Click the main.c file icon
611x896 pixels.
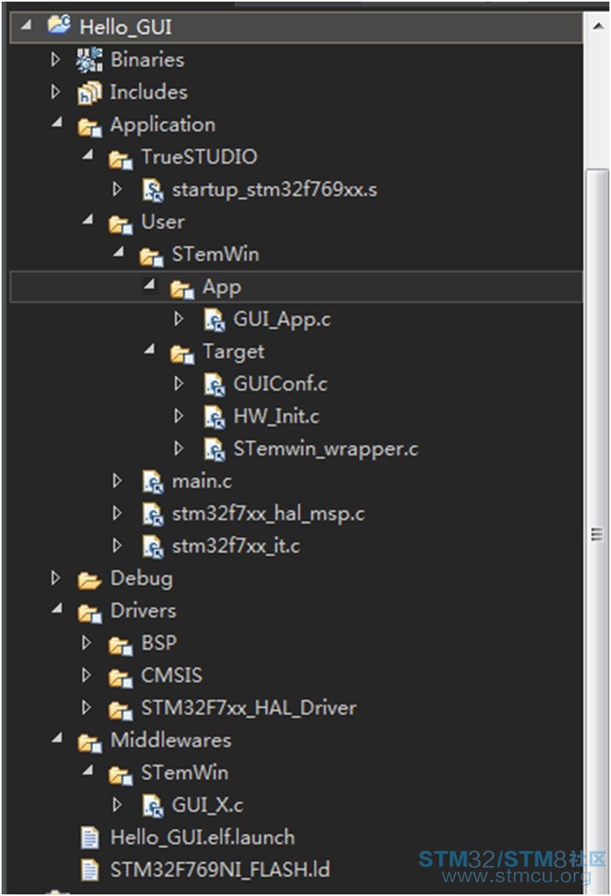(152, 482)
